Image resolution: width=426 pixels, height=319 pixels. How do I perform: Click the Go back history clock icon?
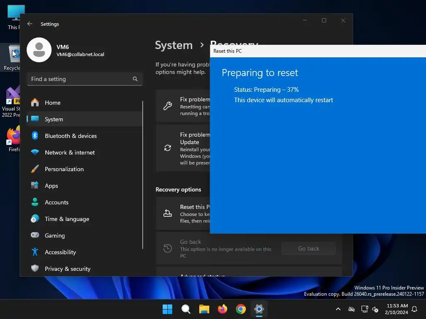tap(168, 248)
